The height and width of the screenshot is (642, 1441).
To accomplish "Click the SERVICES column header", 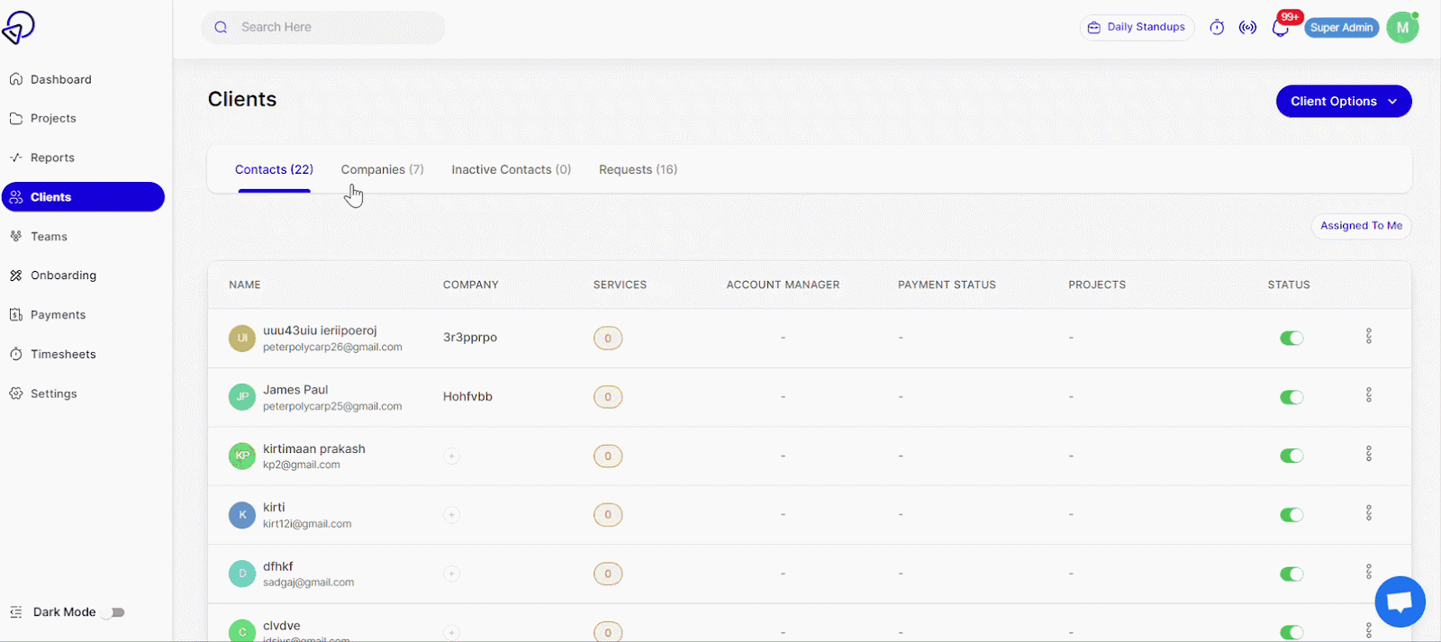I will 620,285.
